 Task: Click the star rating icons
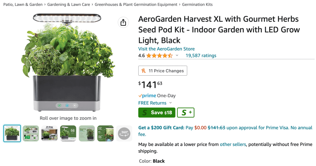159,56
